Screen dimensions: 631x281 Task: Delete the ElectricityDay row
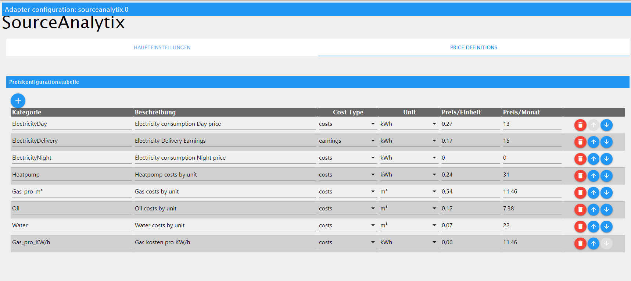[580, 125]
